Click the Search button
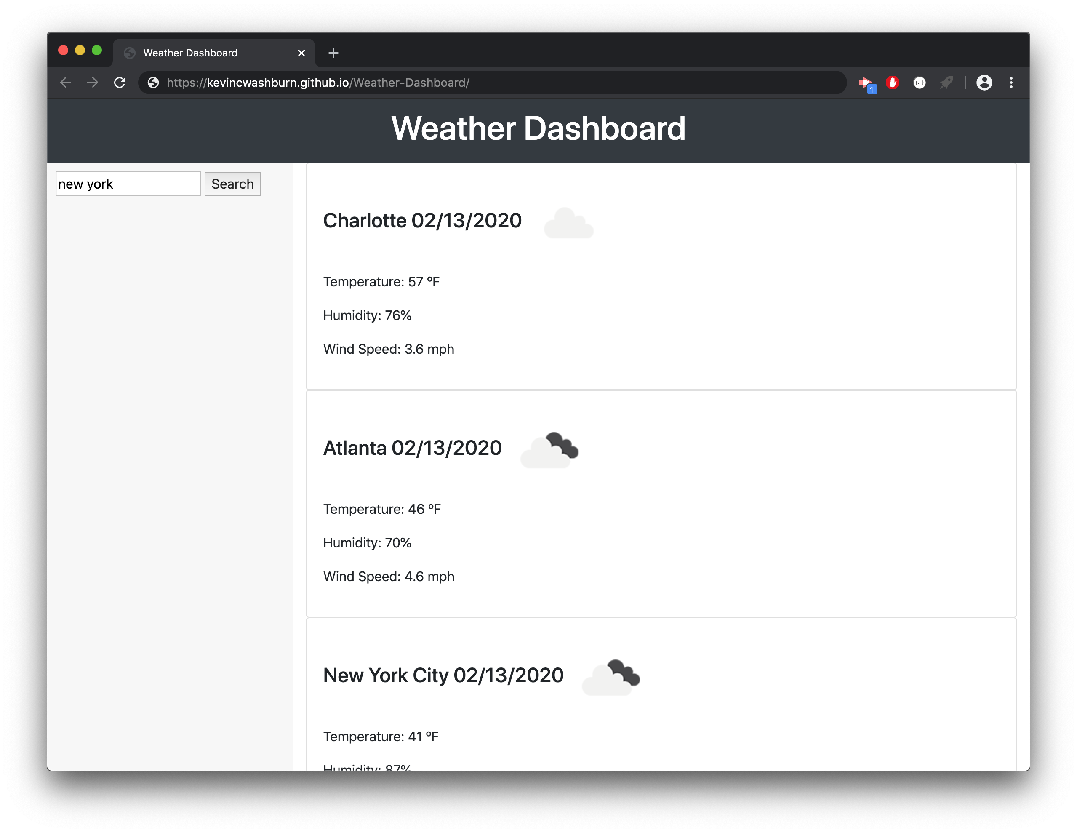 [x=233, y=184]
